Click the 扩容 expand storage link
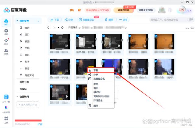The height and width of the screenshot is (128, 195). click(x=40, y=124)
